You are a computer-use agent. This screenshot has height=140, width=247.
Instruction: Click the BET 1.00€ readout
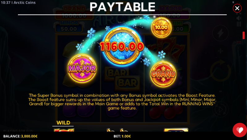pos(122,136)
